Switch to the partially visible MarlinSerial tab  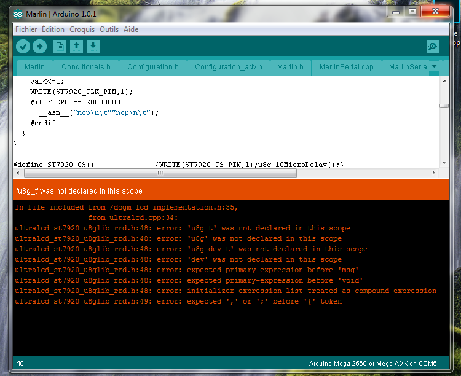tap(409, 67)
